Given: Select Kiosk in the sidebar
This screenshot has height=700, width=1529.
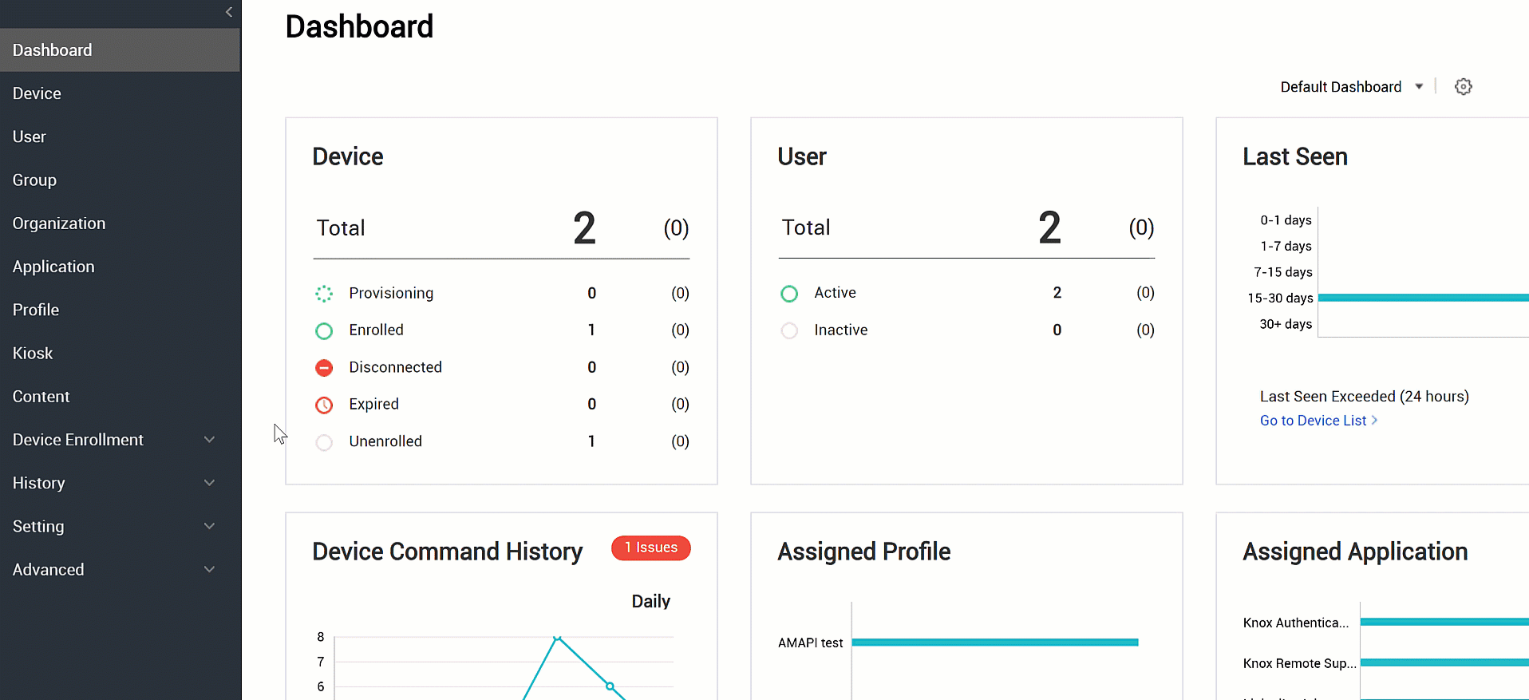Looking at the screenshot, I should [x=33, y=354].
